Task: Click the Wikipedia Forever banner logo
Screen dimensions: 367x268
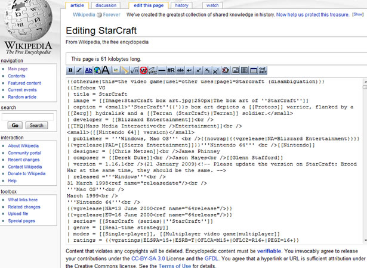Action: point(97,15)
